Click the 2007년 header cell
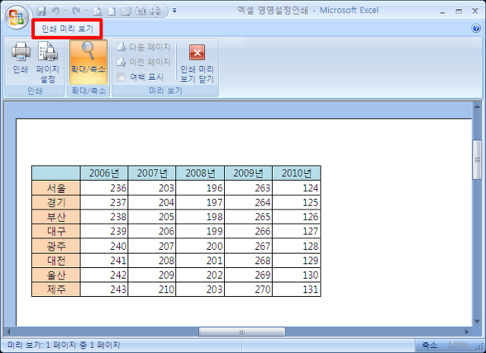 point(152,173)
